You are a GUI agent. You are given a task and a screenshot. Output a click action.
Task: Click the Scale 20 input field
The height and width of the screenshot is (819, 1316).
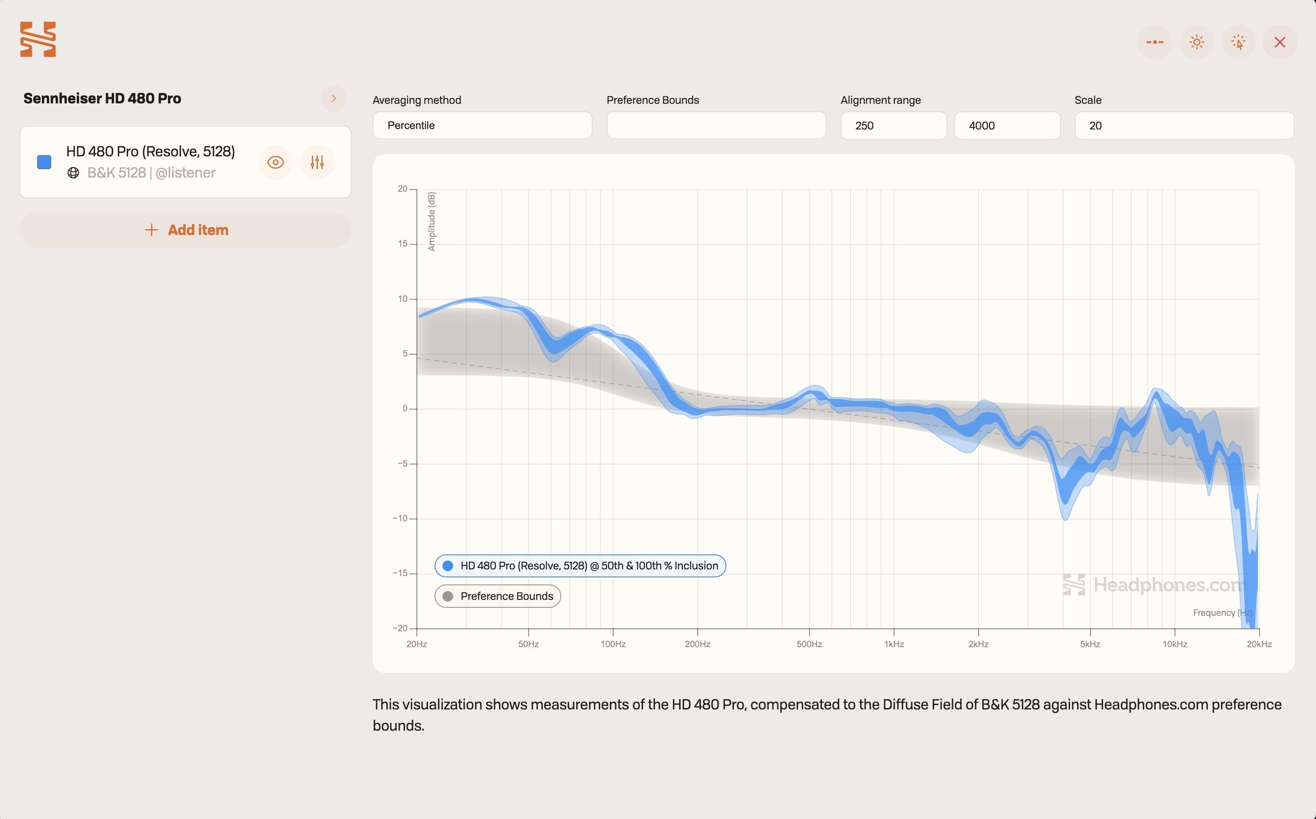tap(1184, 125)
